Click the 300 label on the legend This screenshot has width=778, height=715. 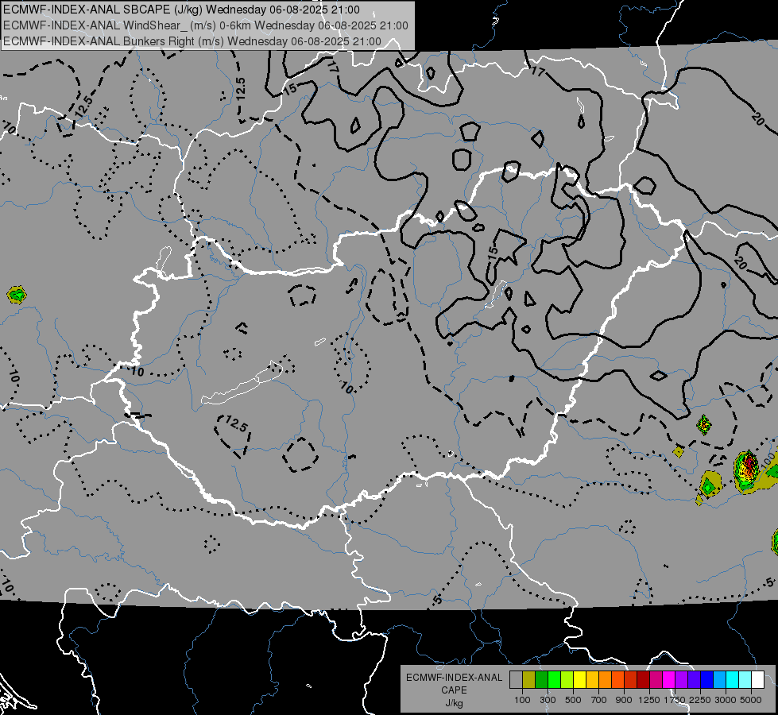[x=548, y=700]
